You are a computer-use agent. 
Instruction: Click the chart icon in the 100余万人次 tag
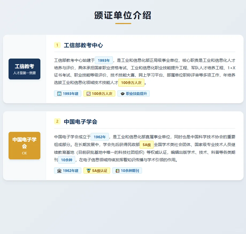coord(89,94)
